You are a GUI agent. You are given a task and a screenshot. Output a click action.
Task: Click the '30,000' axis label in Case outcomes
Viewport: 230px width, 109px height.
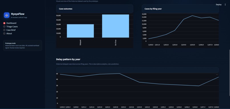tap(58, 24)
